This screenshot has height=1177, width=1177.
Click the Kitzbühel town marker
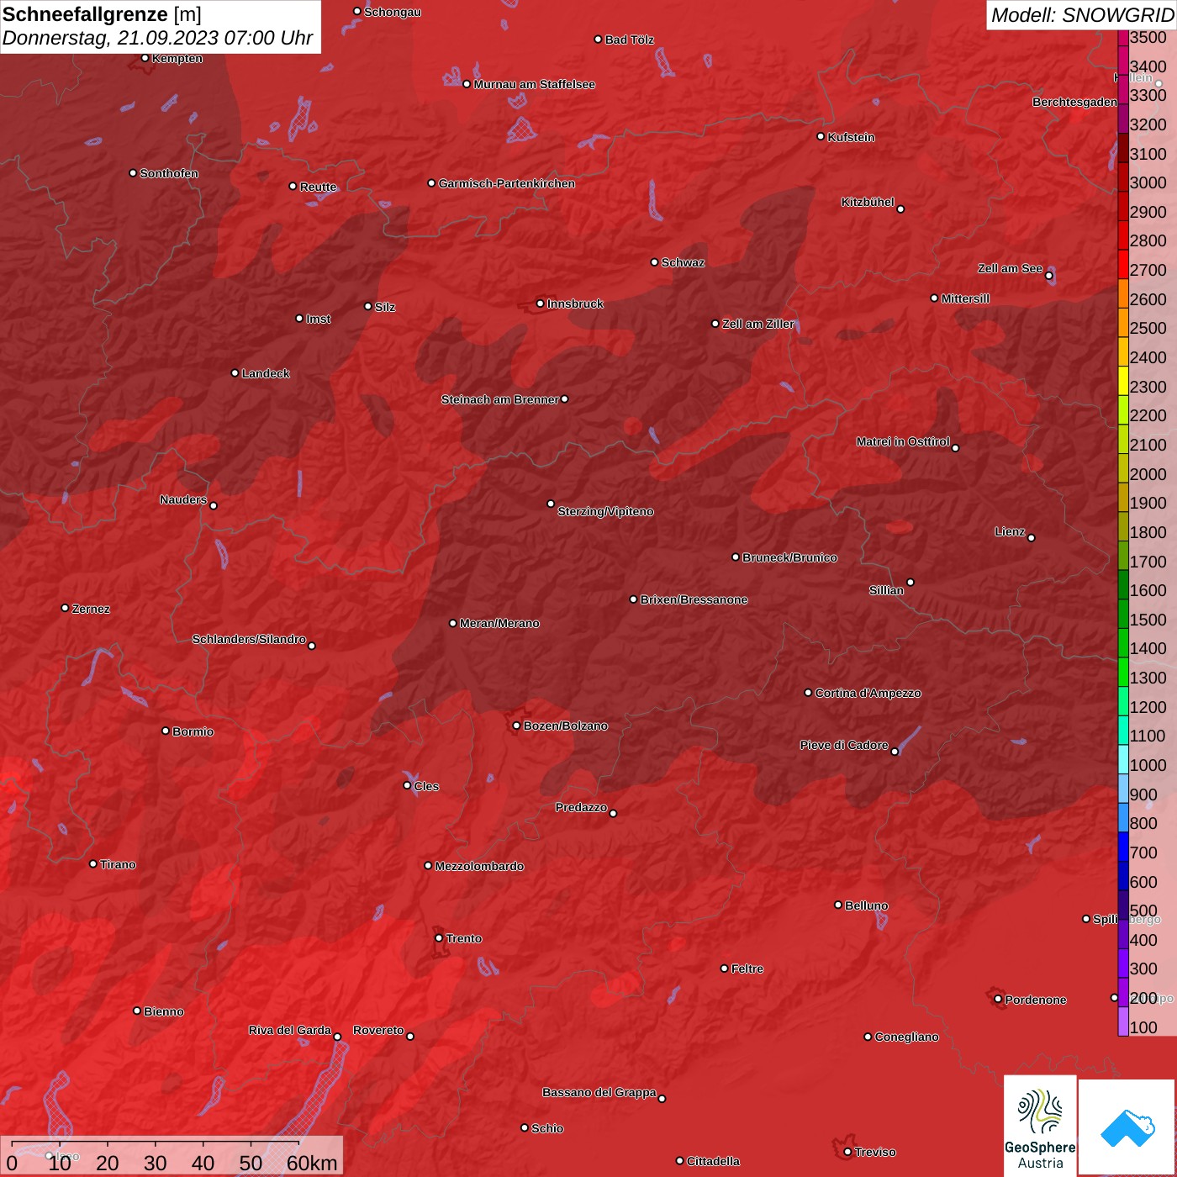pyautogui.click(x=900, y=209)
